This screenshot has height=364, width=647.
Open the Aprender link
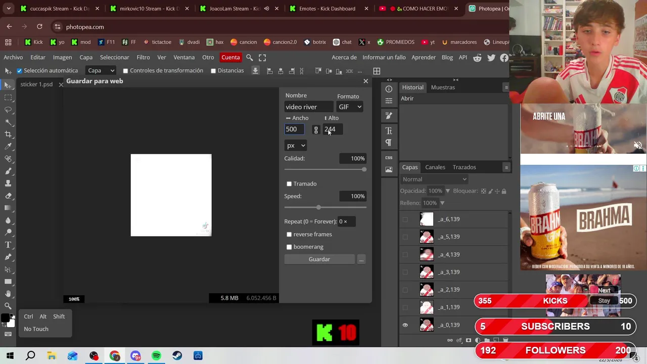tap(424, 58)
